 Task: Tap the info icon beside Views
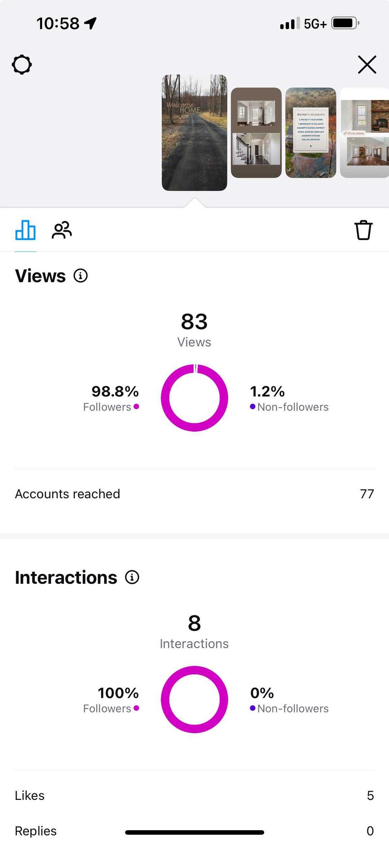pyautogui.click(x=81, y=276)
